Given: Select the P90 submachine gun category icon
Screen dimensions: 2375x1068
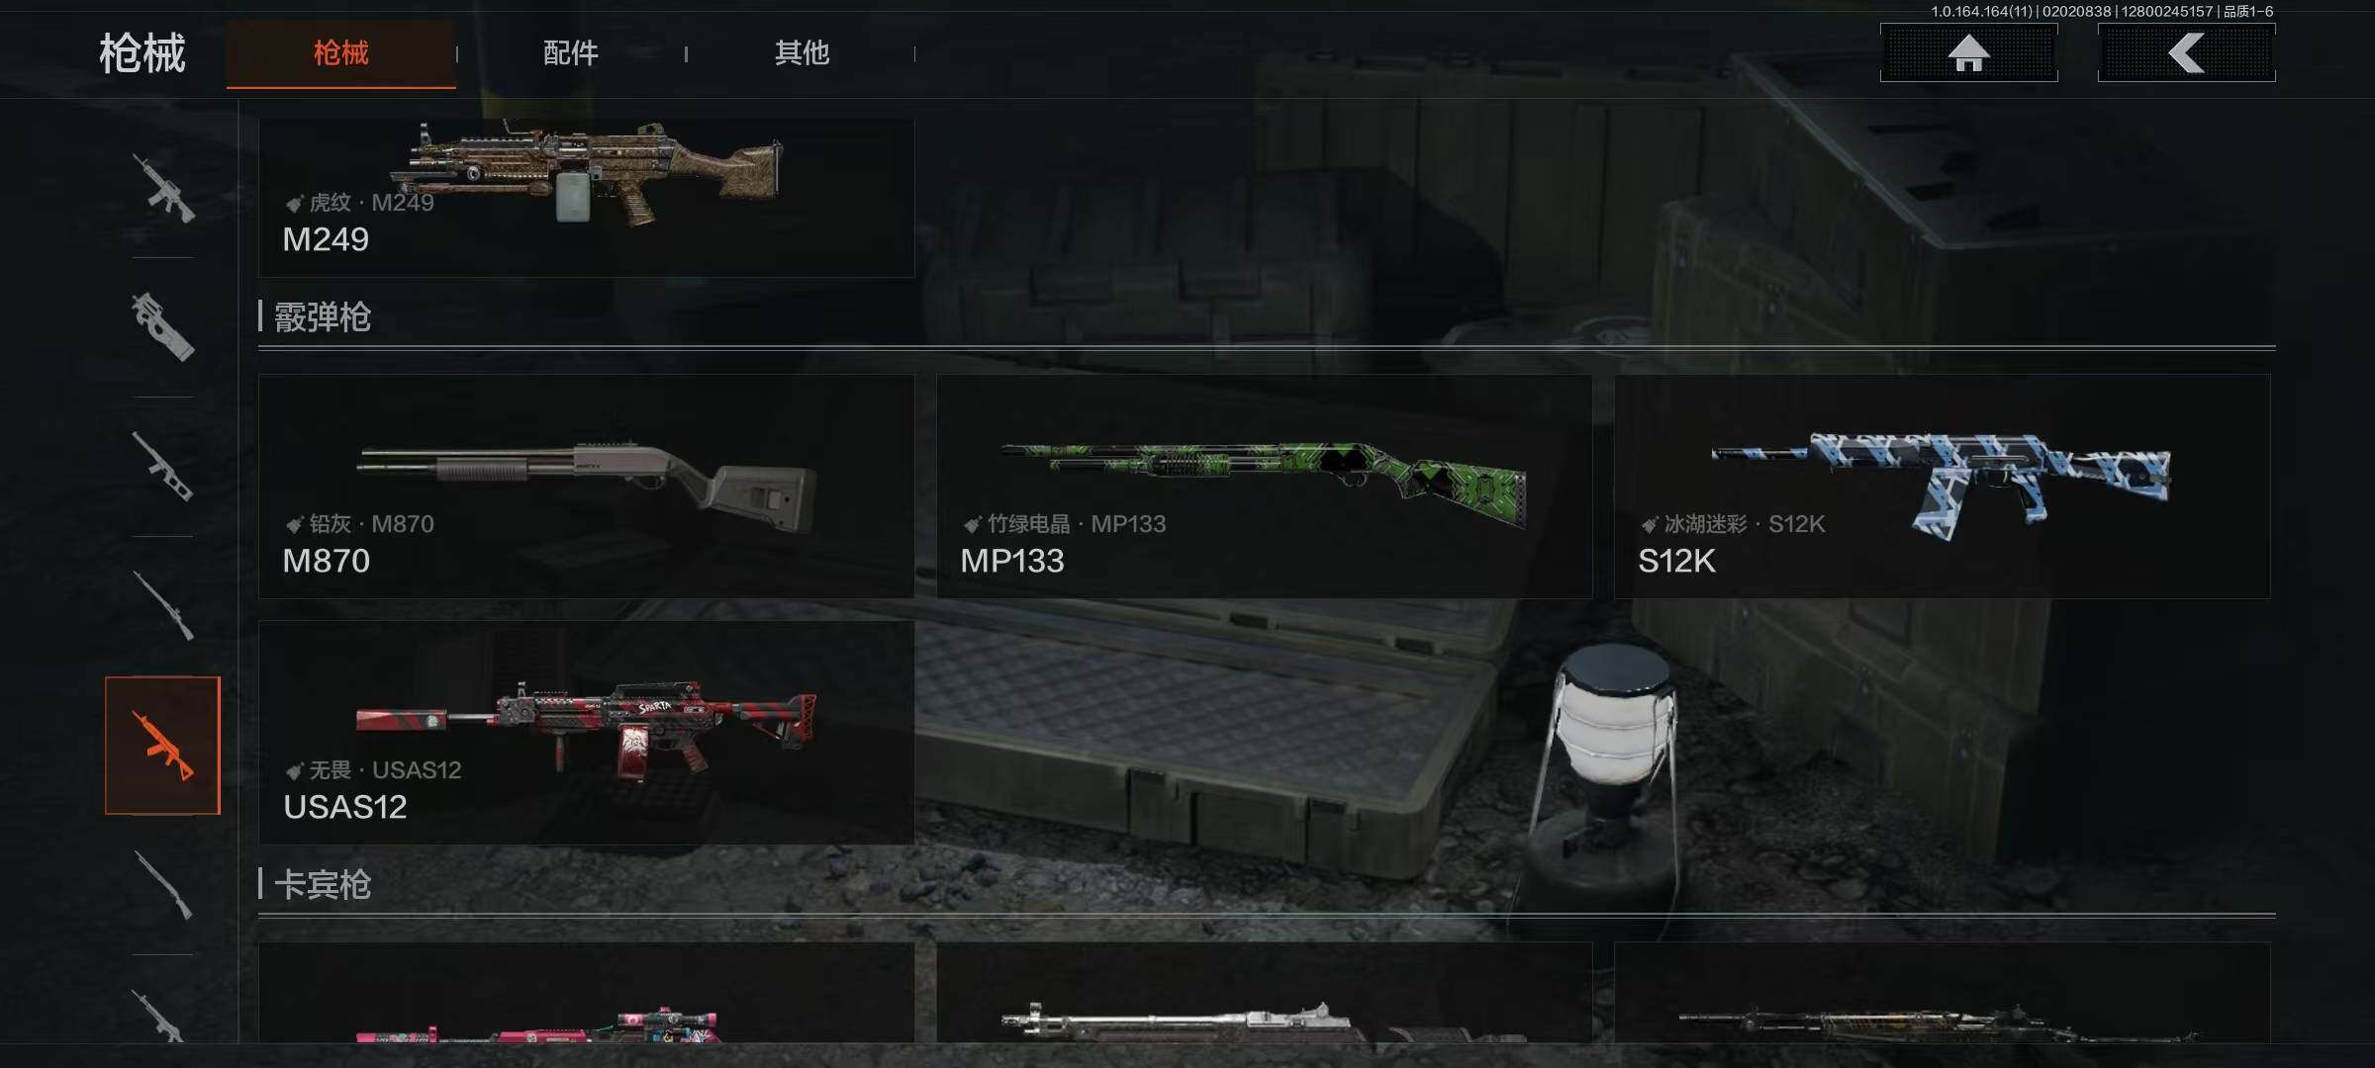Looking at the screenshot, I should point(163,326).
